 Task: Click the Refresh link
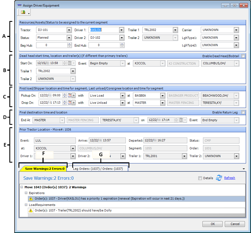229,178
